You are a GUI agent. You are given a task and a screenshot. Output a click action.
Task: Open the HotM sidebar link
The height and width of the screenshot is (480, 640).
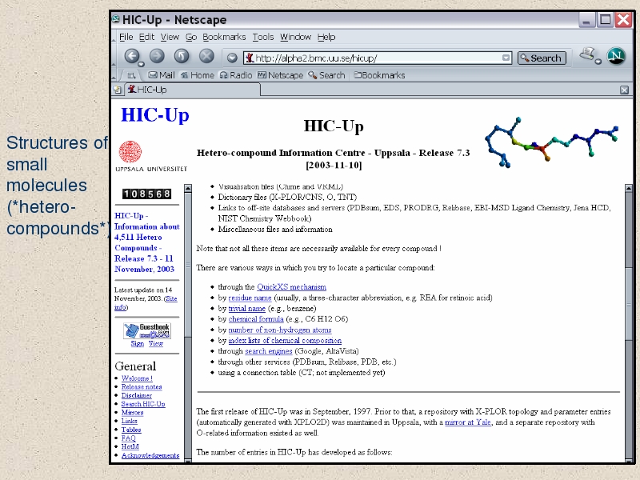tap(130, 447)
